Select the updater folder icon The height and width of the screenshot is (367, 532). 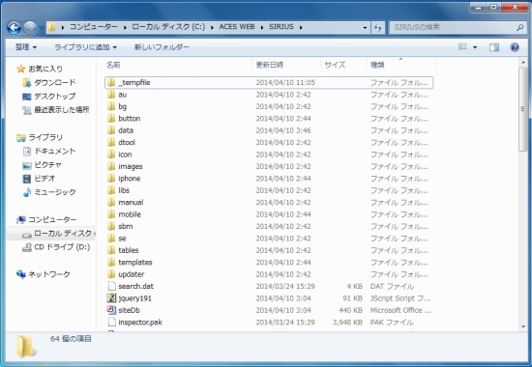click(111, 274)
